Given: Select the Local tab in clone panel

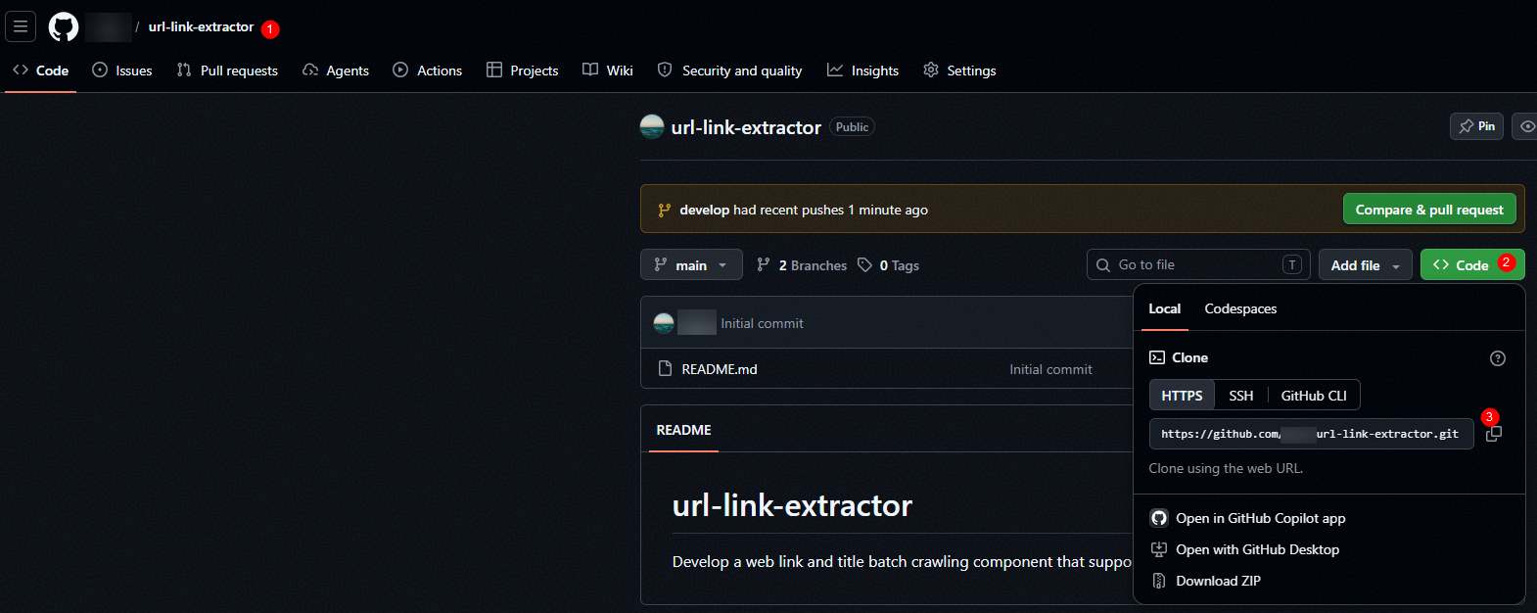Looking at the screenshot, I should pyautogui.click(x=1164, y=308).
